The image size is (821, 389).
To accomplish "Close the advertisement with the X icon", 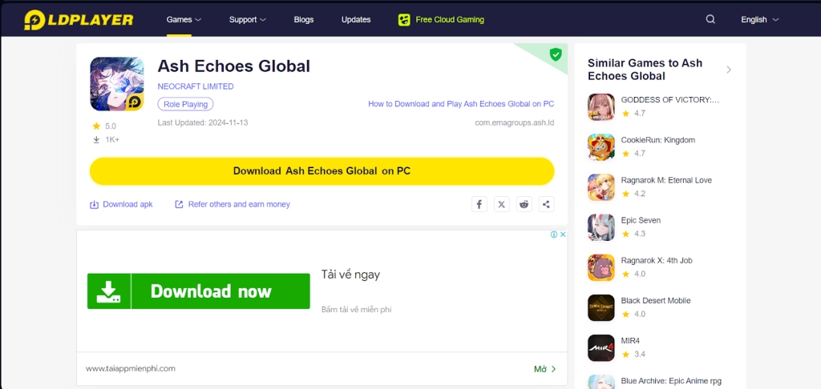I will point(563,235).
